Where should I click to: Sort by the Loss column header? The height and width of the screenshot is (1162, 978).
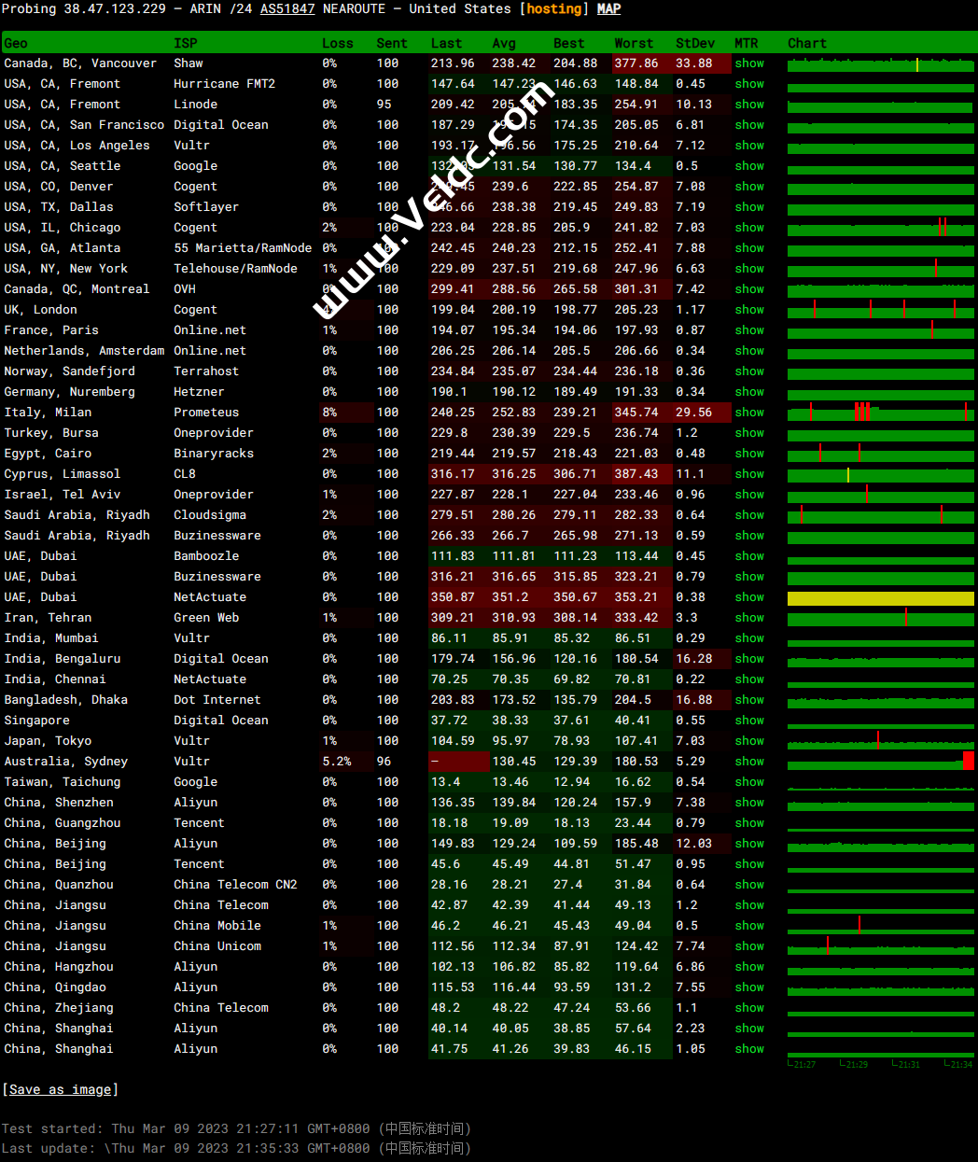click(x=337, y=43)
